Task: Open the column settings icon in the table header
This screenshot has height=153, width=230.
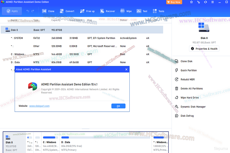Action: (x=166, y=20)
